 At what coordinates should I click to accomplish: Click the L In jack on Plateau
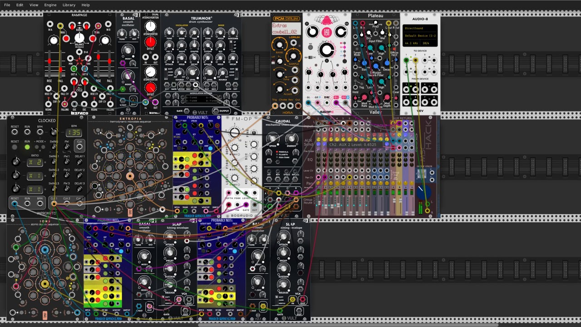pyautogui.click(x=356, y=23)
